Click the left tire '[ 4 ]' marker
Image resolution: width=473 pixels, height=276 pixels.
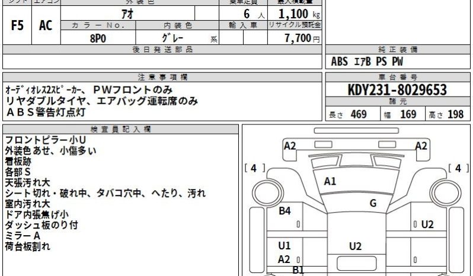point(254,168)
